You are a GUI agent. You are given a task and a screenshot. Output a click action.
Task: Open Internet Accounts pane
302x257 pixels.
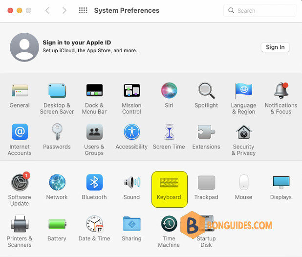pyautogui.click(x=20, y=140)
